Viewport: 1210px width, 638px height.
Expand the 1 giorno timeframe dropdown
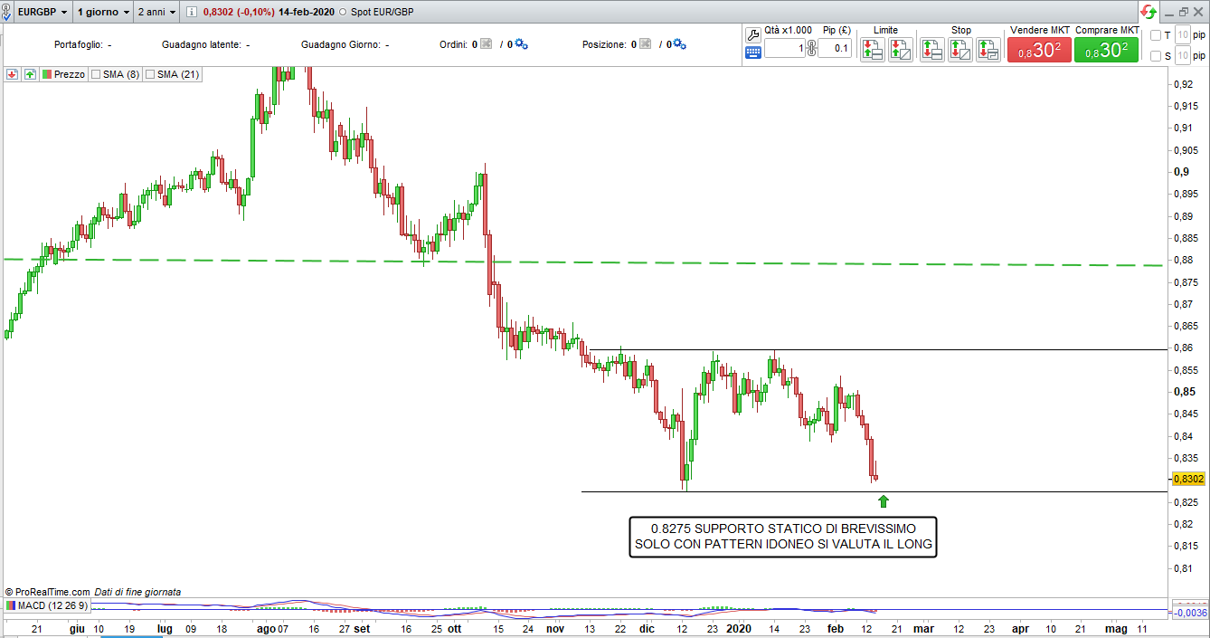(x=102, y=12)
